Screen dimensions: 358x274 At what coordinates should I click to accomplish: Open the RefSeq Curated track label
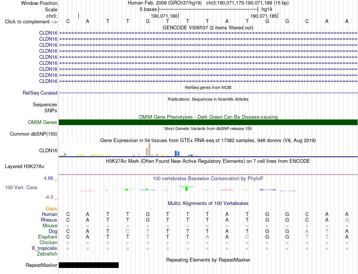point(40,93)
